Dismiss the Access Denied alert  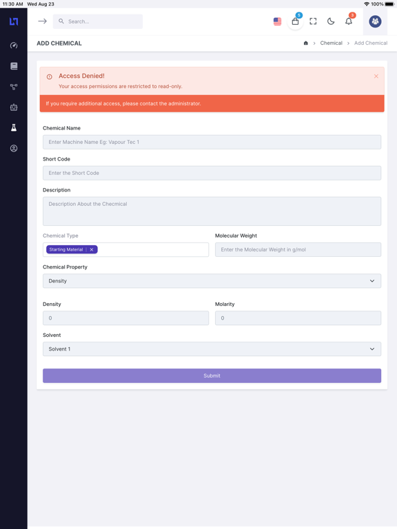pyautogui.click(x=376, y=76)
